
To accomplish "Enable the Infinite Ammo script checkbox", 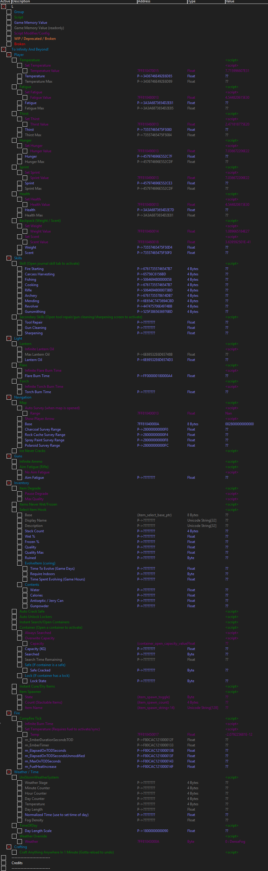I will coord(14,462).
